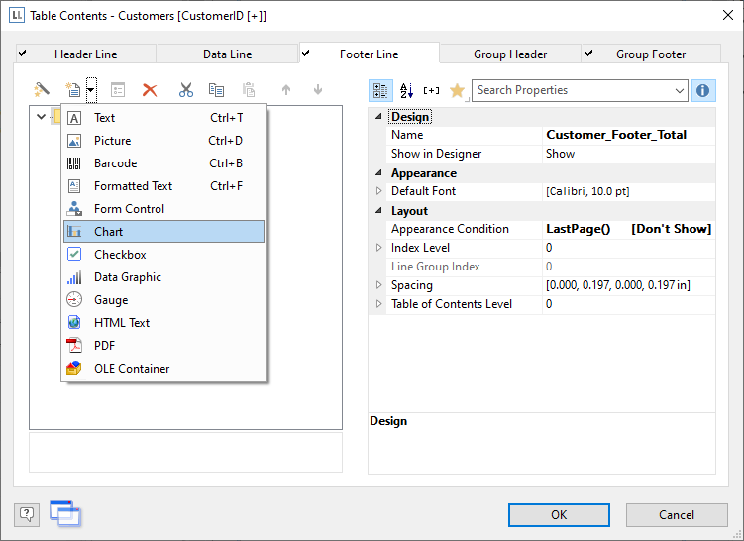
Task: Click the wizard wand toolbar icon
Action: (42, 90)
